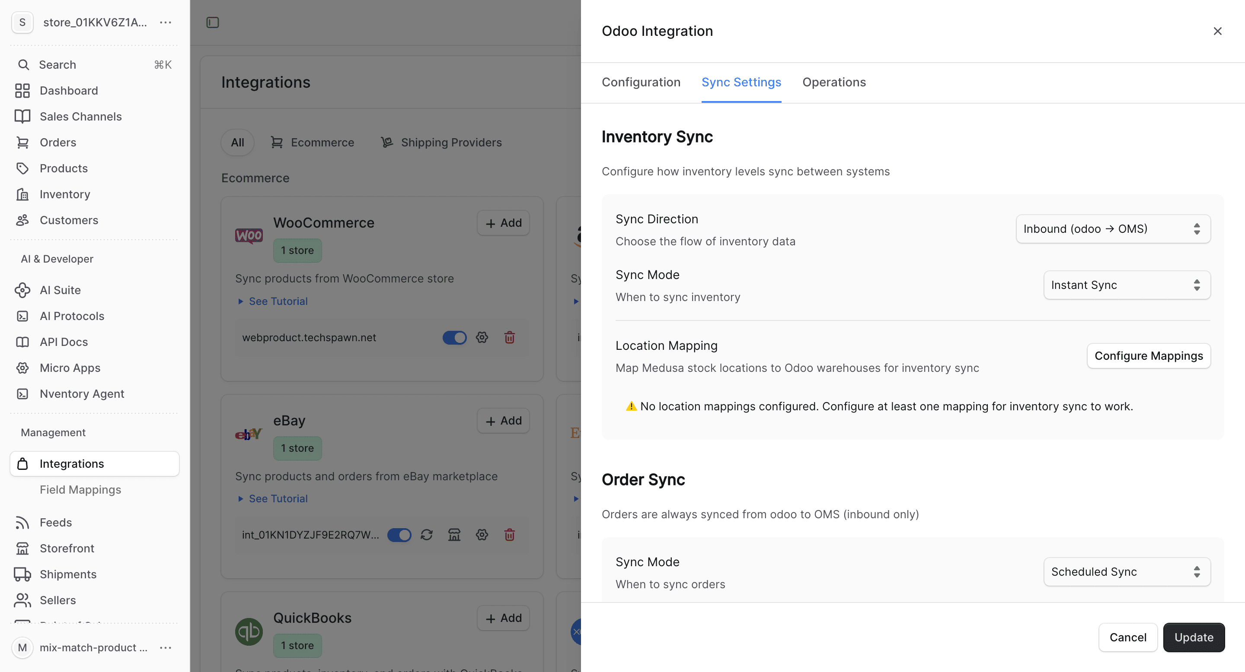Open the Order Sync Mode dropdown
This screenshot has width=1245, height=672.
(x=1127, y=571)
